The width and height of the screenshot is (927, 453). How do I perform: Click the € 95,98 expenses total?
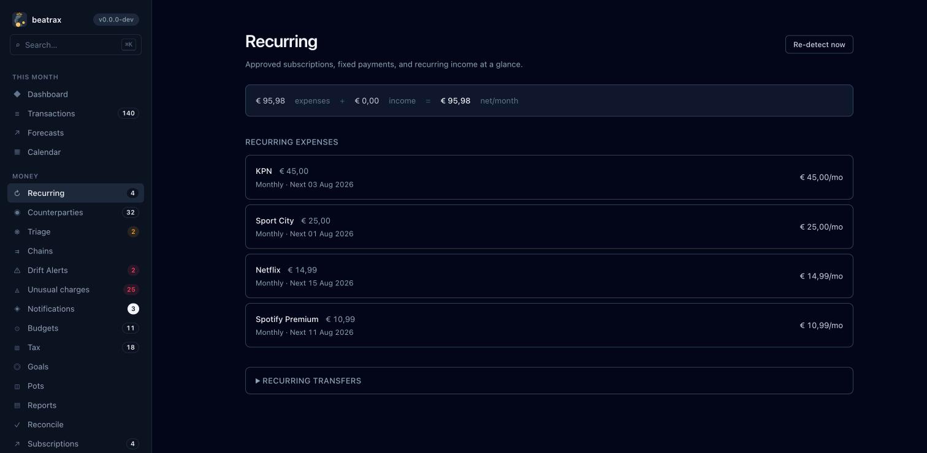tap(270, 100)
